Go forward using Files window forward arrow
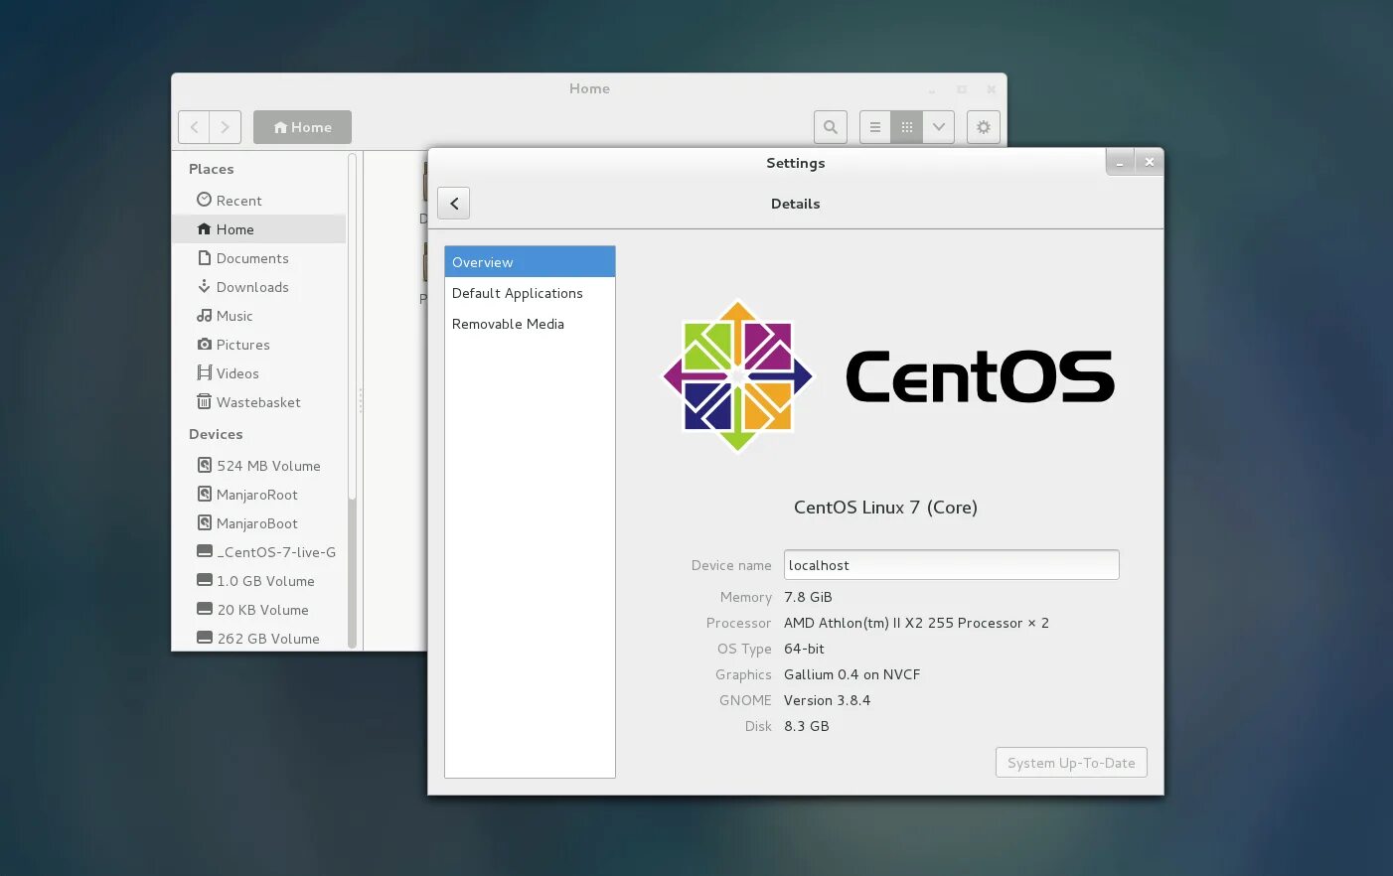The width and height of the screenshot is (1393, 876). click(x=226, y=127)
